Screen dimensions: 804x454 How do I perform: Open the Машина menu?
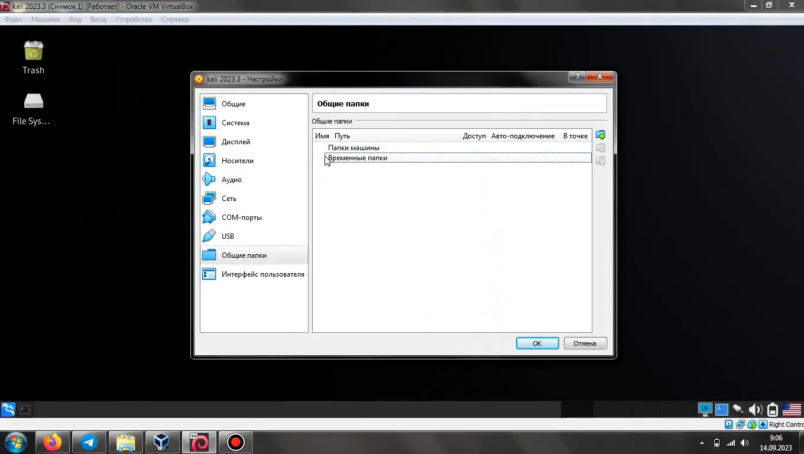(x=46, y=20)
